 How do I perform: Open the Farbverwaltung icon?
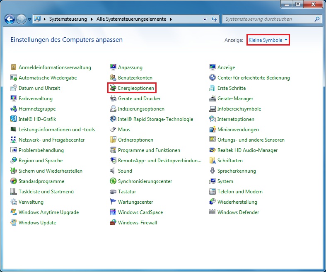[x=14, y=98]
